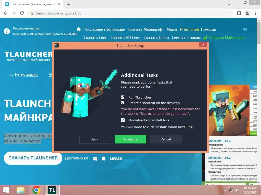Open Скины по никам link
The height and width of the screenshot is (195, 261).
click(186, 38)
